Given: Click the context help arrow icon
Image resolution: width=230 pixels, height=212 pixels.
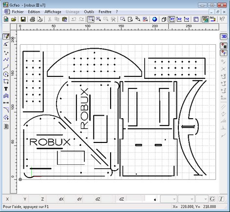Looking at the screenshot, I should point(222,19).
